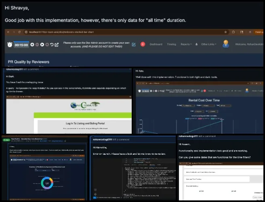Expand the Reports dropdown menu

click(186, 44)
